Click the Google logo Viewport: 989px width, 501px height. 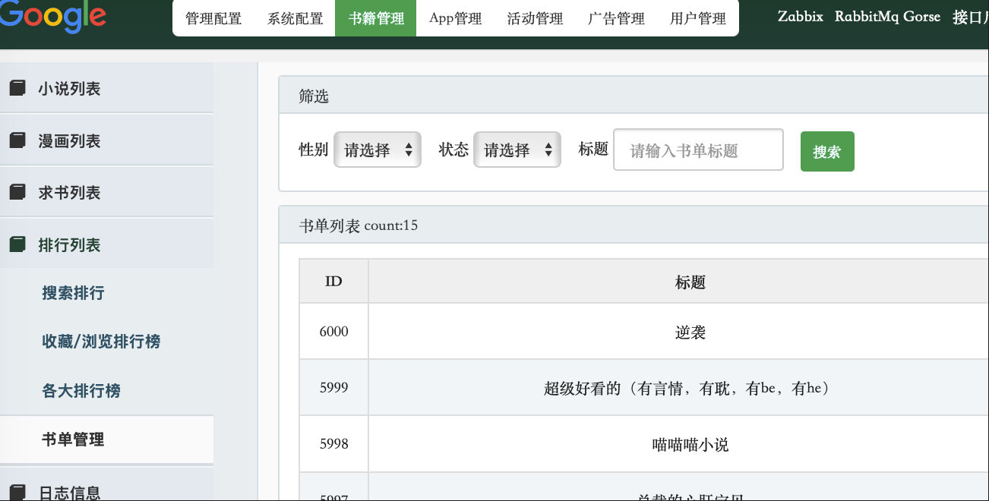pos(53,17)
